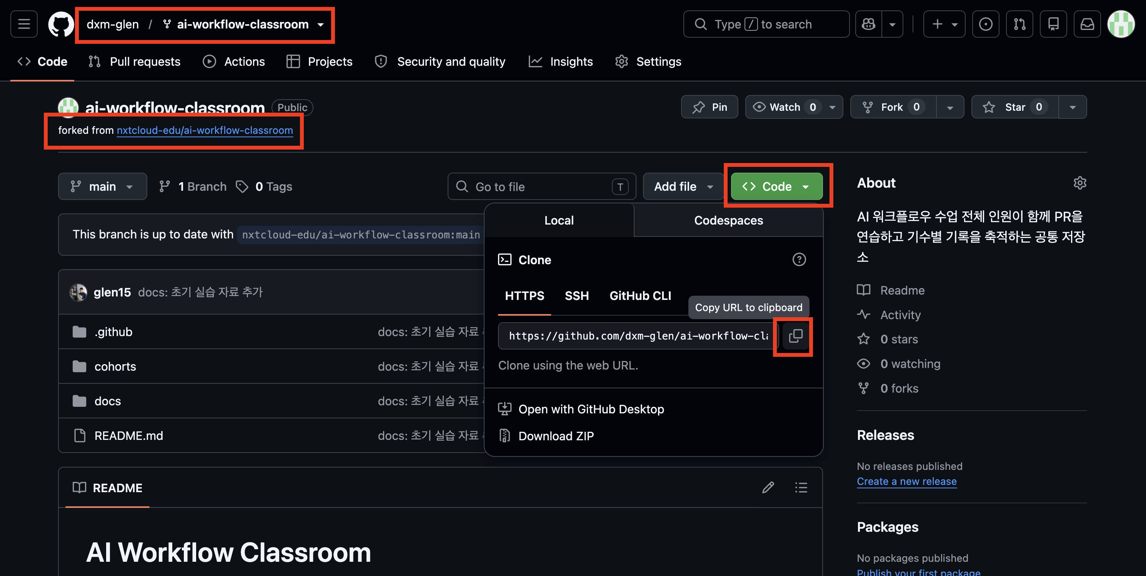Open the docs folder
Screen dimensions: 1146x576
tap(108, 401)
